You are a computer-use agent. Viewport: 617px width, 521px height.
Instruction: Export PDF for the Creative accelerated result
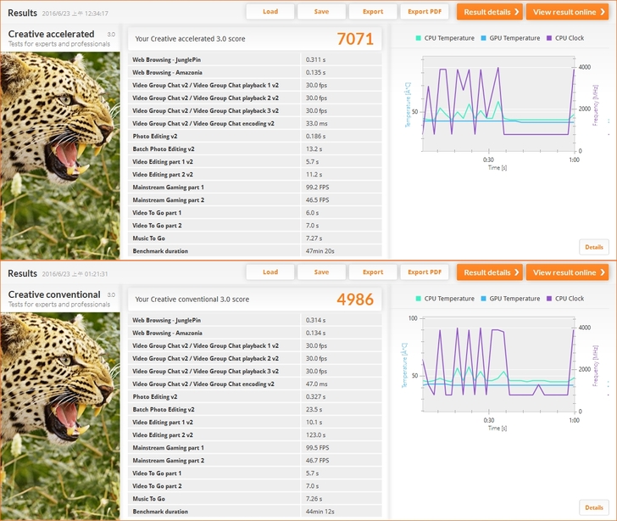coord(425,12)
